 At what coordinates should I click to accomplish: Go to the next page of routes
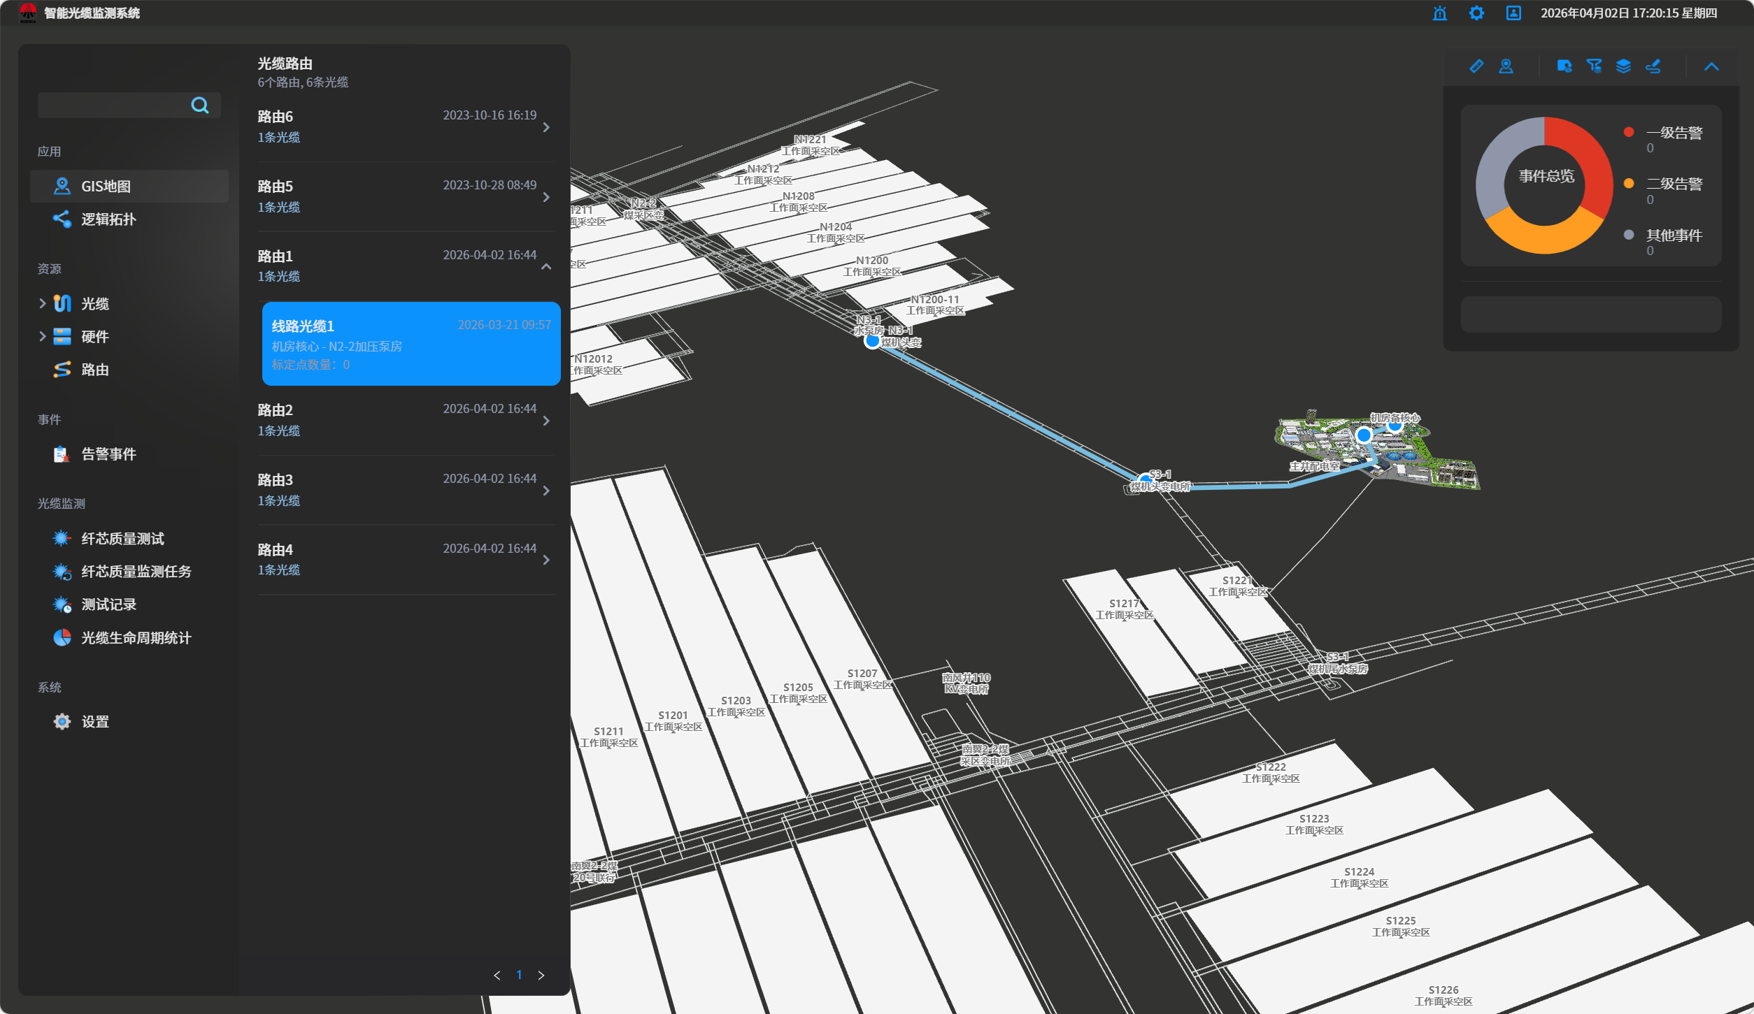(541, 976)
